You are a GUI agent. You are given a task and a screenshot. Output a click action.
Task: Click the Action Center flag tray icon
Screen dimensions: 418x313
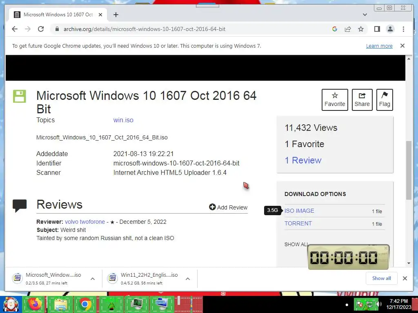click(x=360, y=304)
